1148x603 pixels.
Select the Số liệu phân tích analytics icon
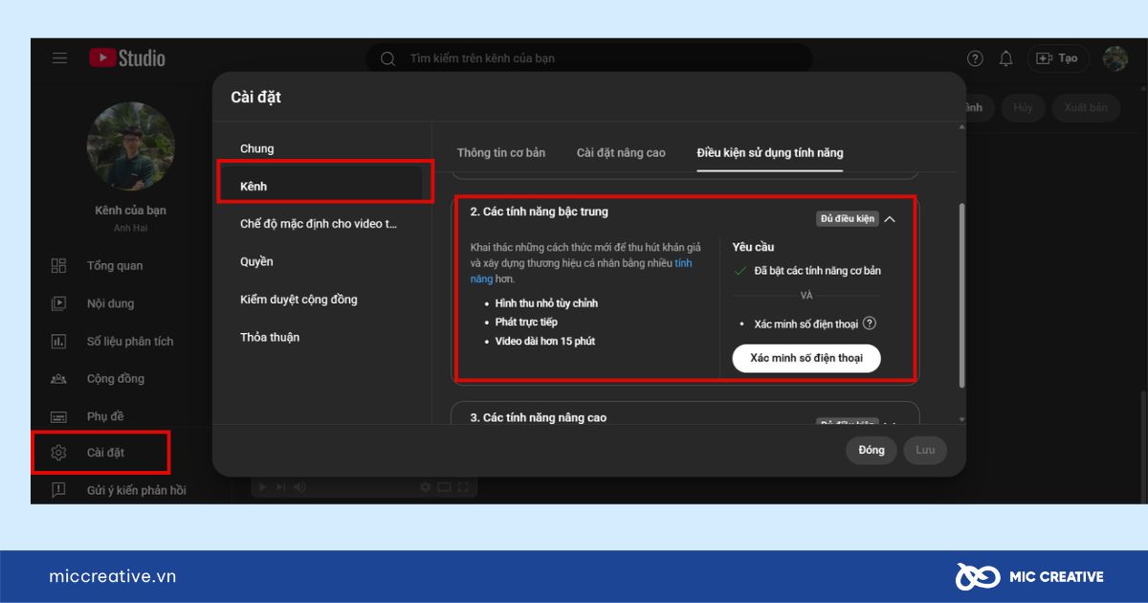59,341
